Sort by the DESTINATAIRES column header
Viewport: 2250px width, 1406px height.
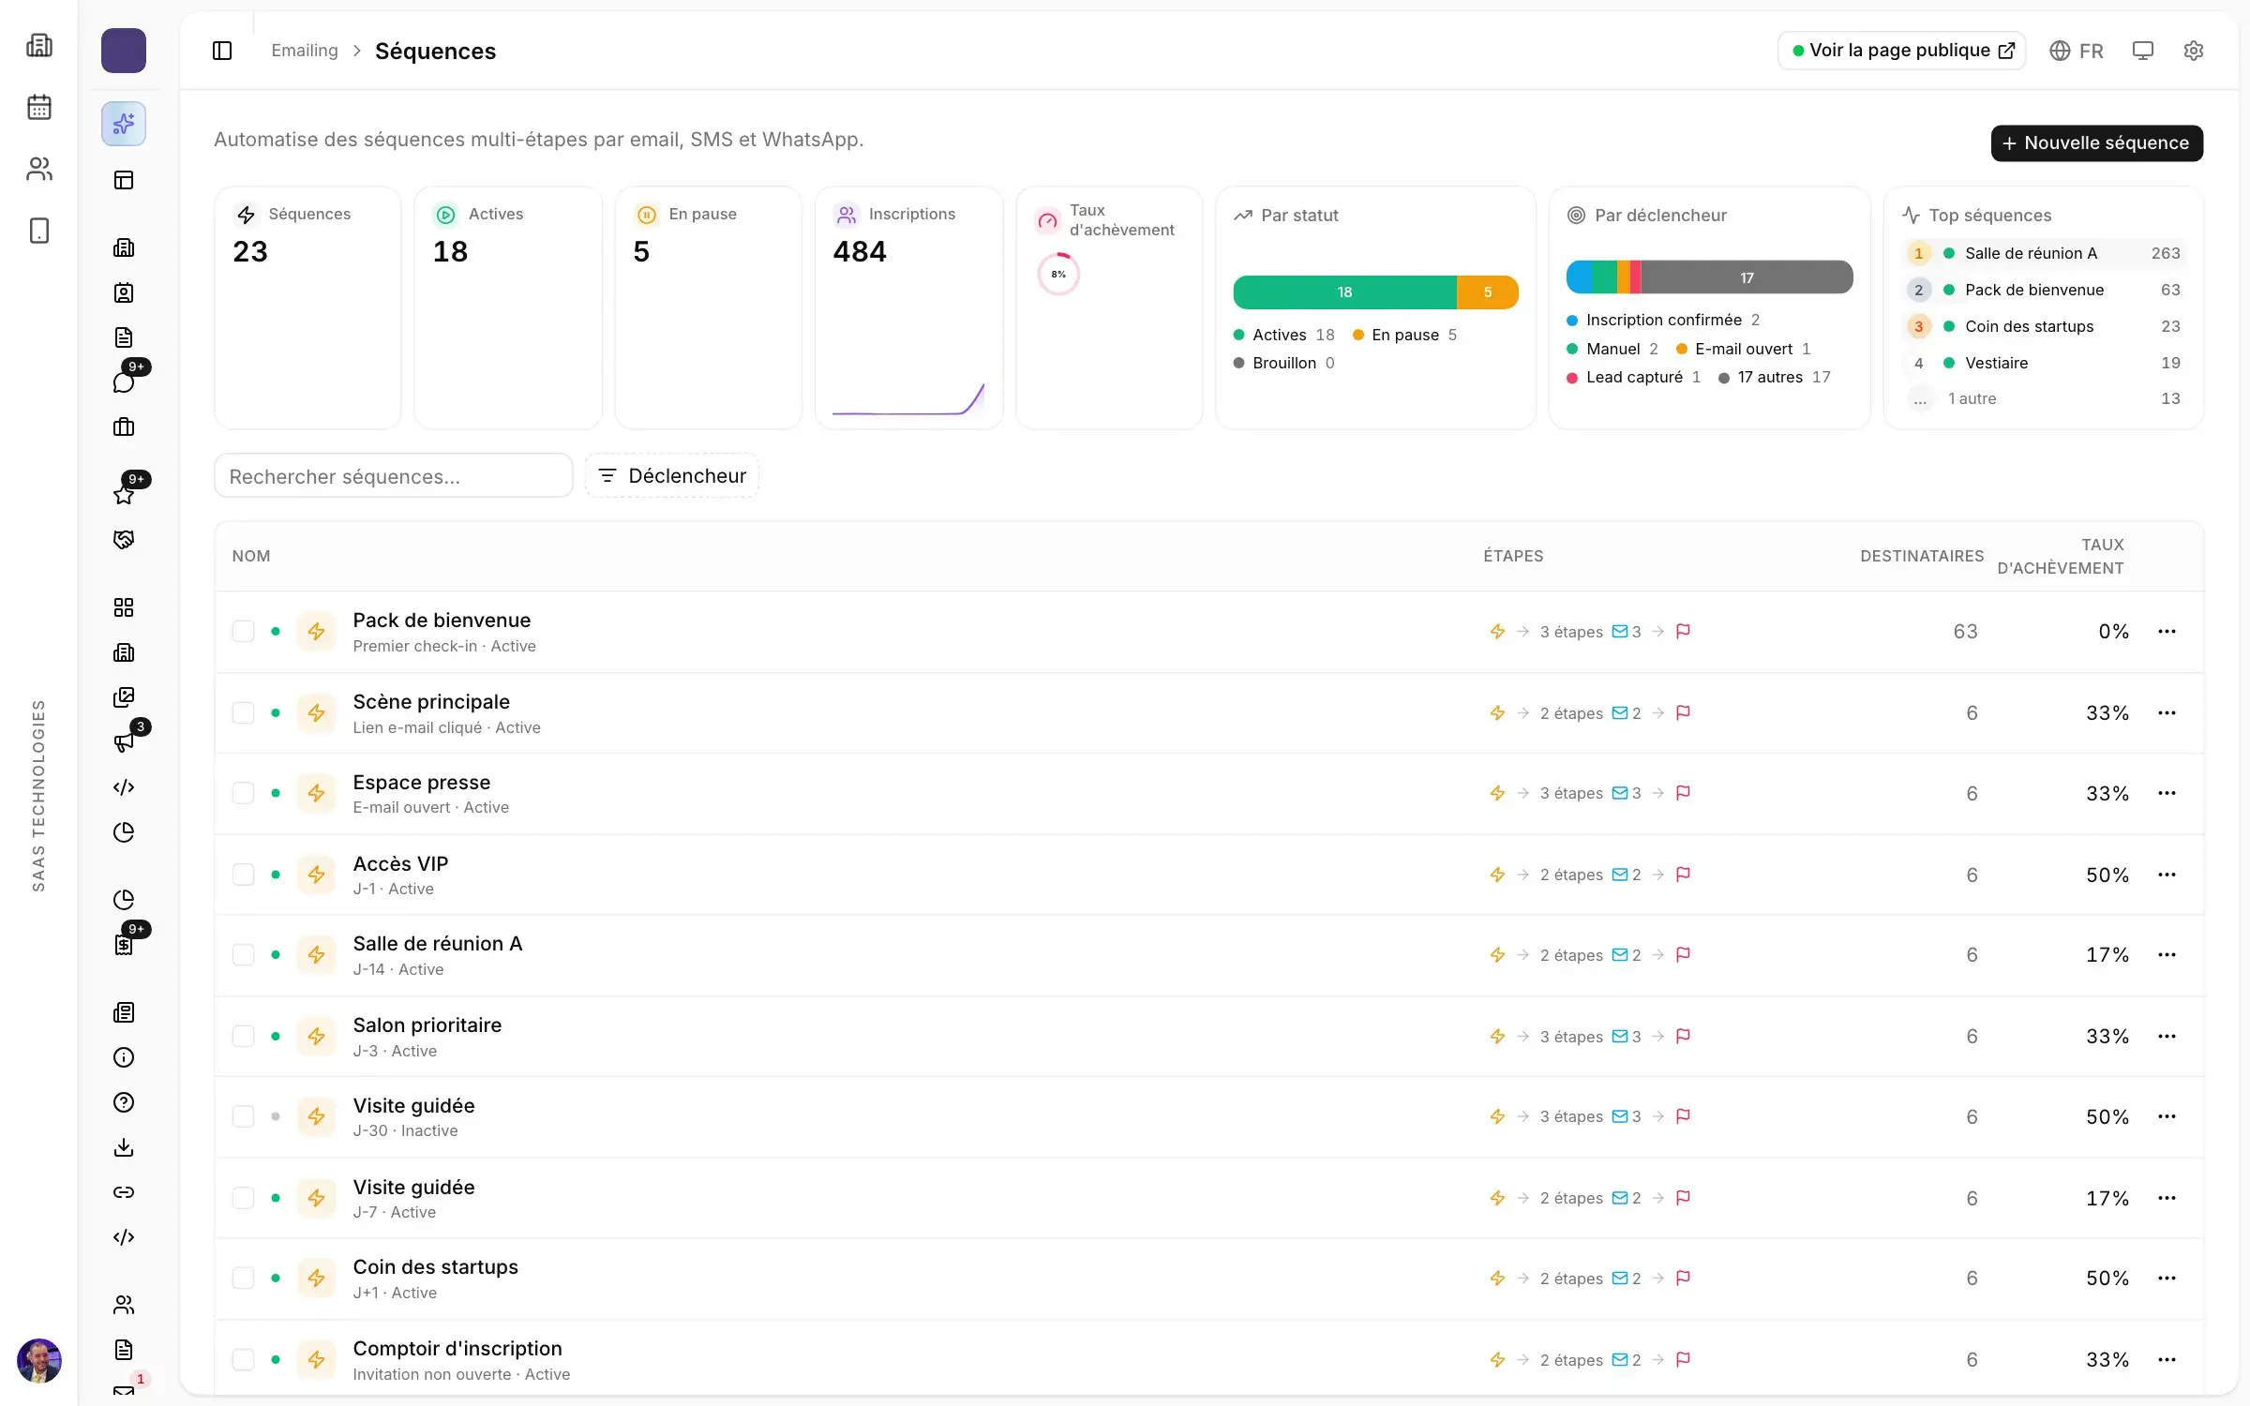tap(1922, 556)
